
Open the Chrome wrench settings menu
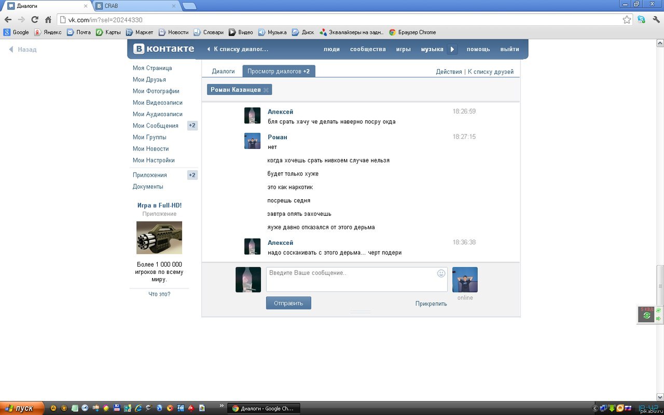tap(656, 20)
